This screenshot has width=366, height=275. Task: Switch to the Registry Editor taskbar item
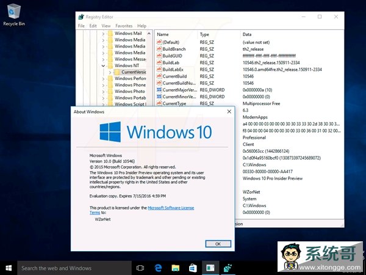[x=228, y=268]
